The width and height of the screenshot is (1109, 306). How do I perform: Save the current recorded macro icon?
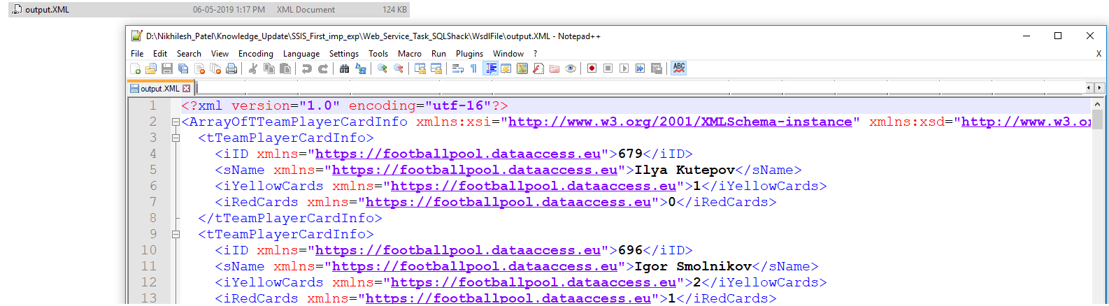(x=656, y=68)
